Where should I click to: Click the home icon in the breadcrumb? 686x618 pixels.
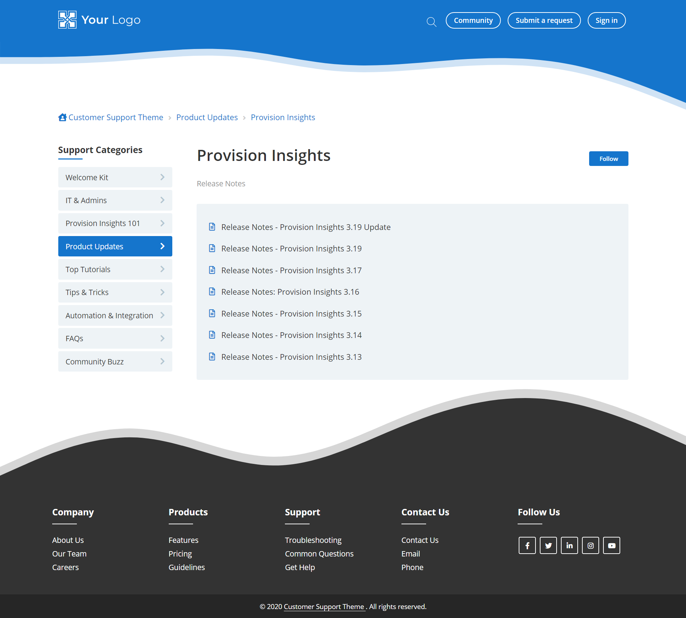point(62,117)
